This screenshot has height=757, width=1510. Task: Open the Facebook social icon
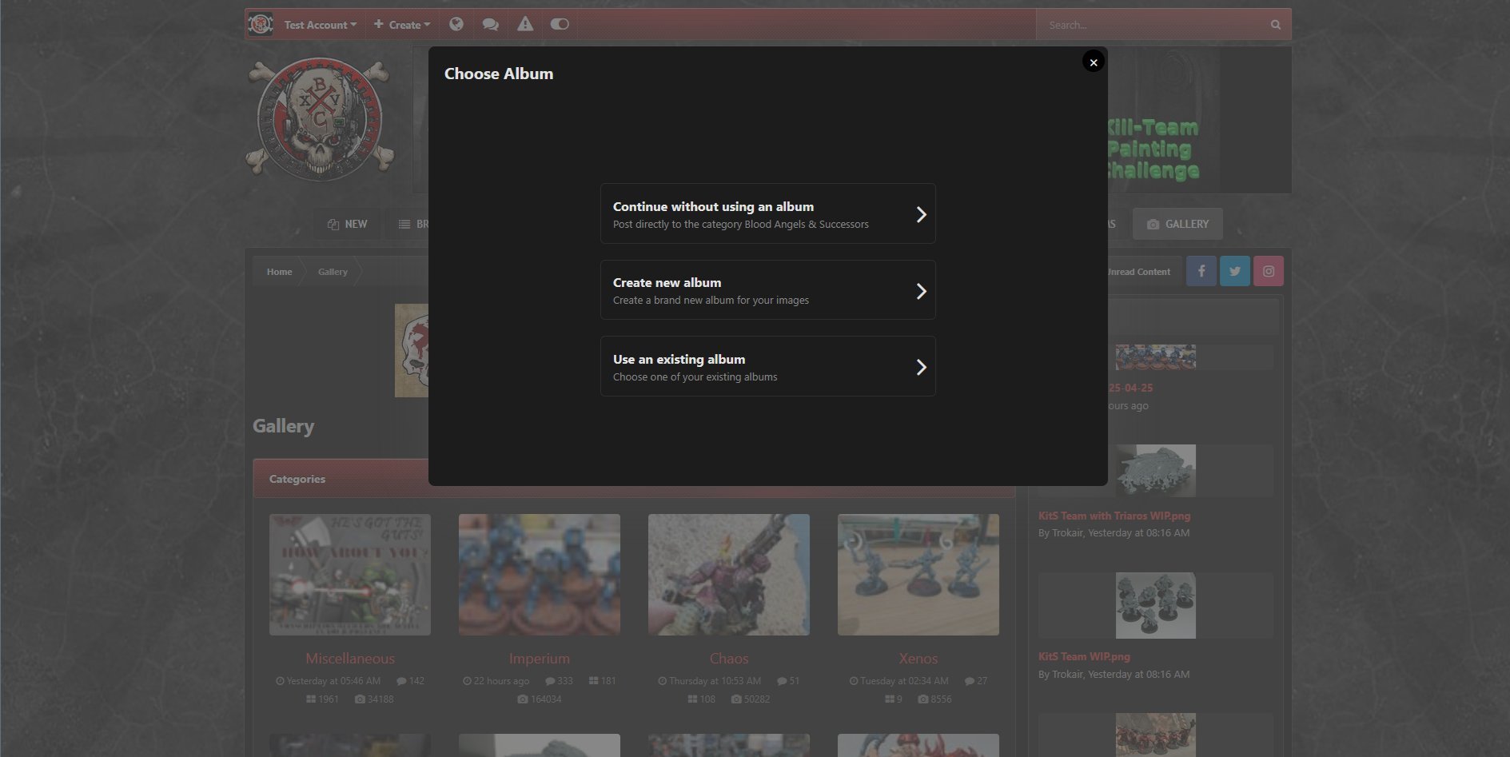(1201, 271)
